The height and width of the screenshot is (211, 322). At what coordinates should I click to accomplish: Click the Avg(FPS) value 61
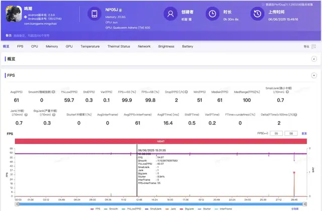(17, 100)
